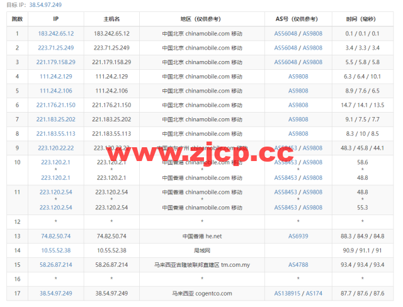The width and height of the screenshot is (403, 307).
Task: Open the AS56048 link in hop 1 row
Action: click(285, 33)
